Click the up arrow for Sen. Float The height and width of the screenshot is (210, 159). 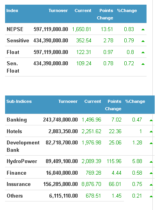[143, 64]
